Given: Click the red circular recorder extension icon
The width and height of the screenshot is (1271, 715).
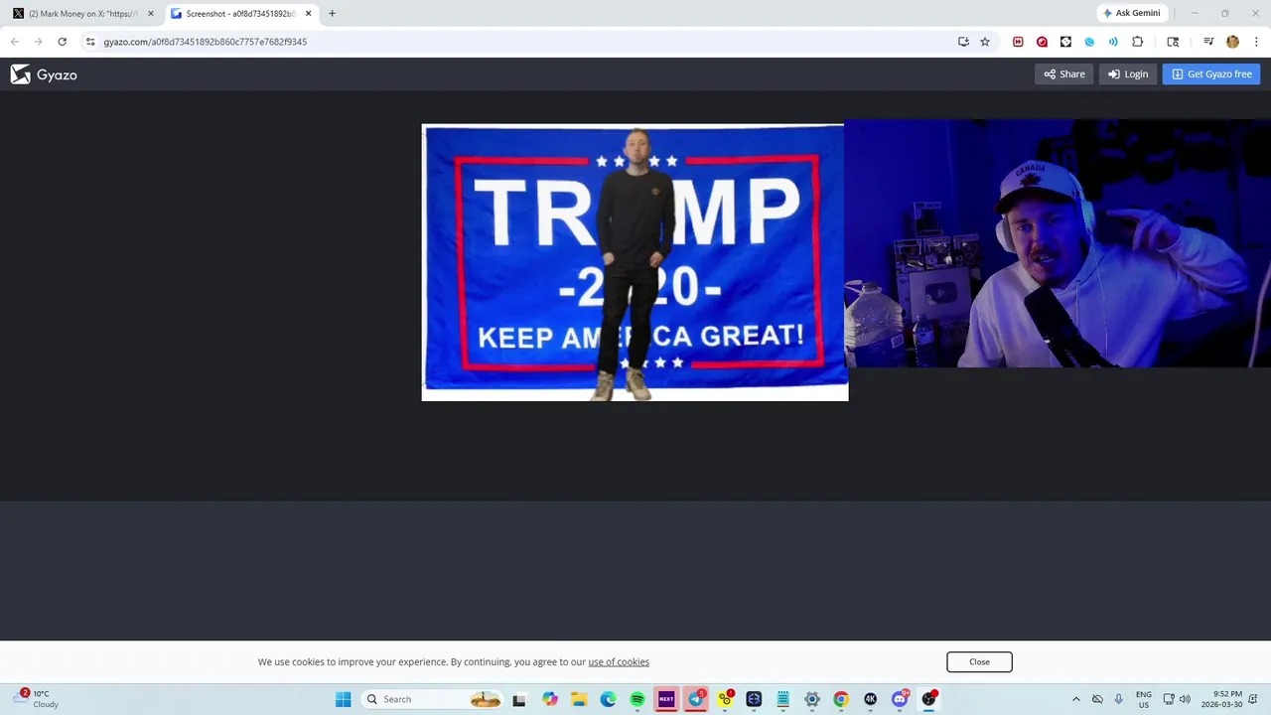Looking at the screenshot, I should 1042,42.
